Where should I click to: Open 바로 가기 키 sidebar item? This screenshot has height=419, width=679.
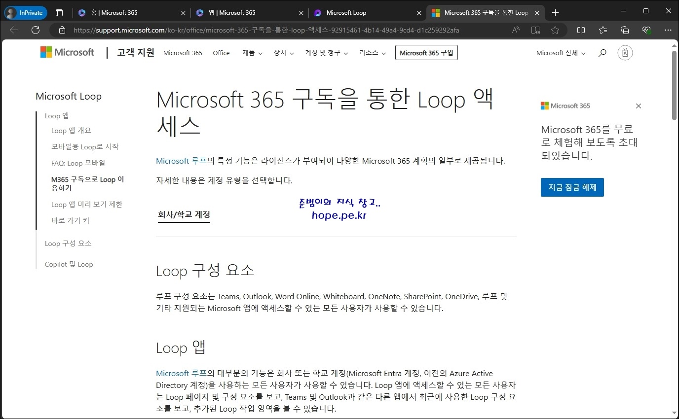[71, 221]
